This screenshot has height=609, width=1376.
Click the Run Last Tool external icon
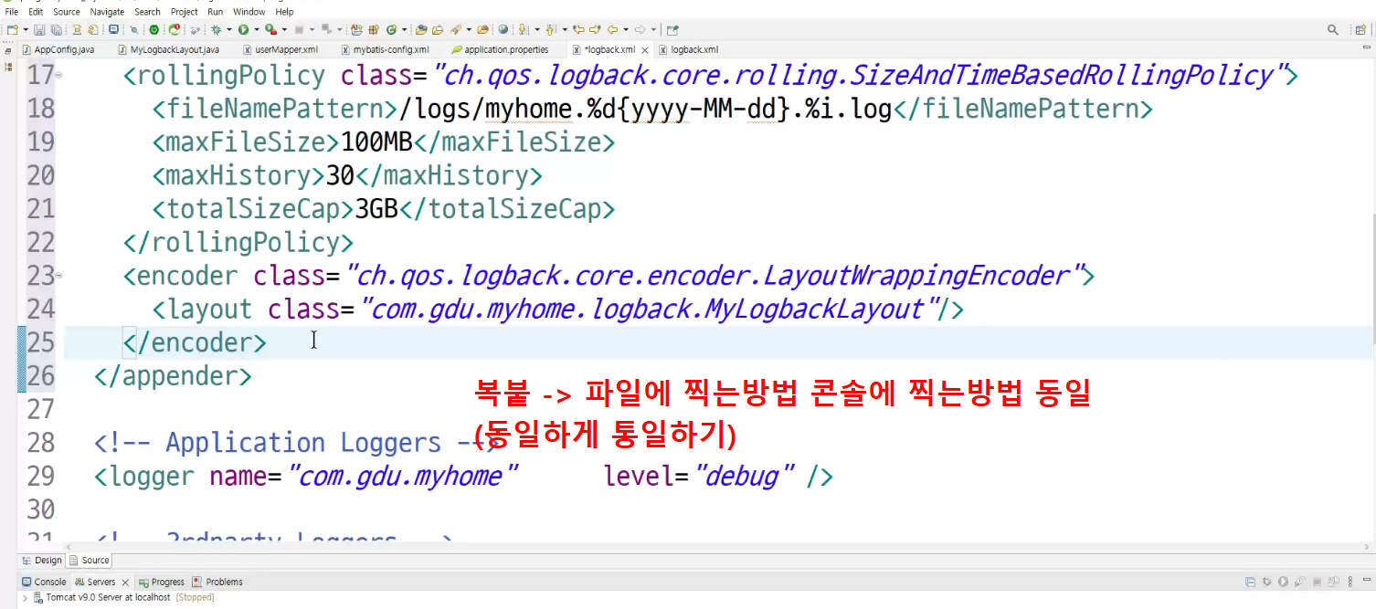271,29
